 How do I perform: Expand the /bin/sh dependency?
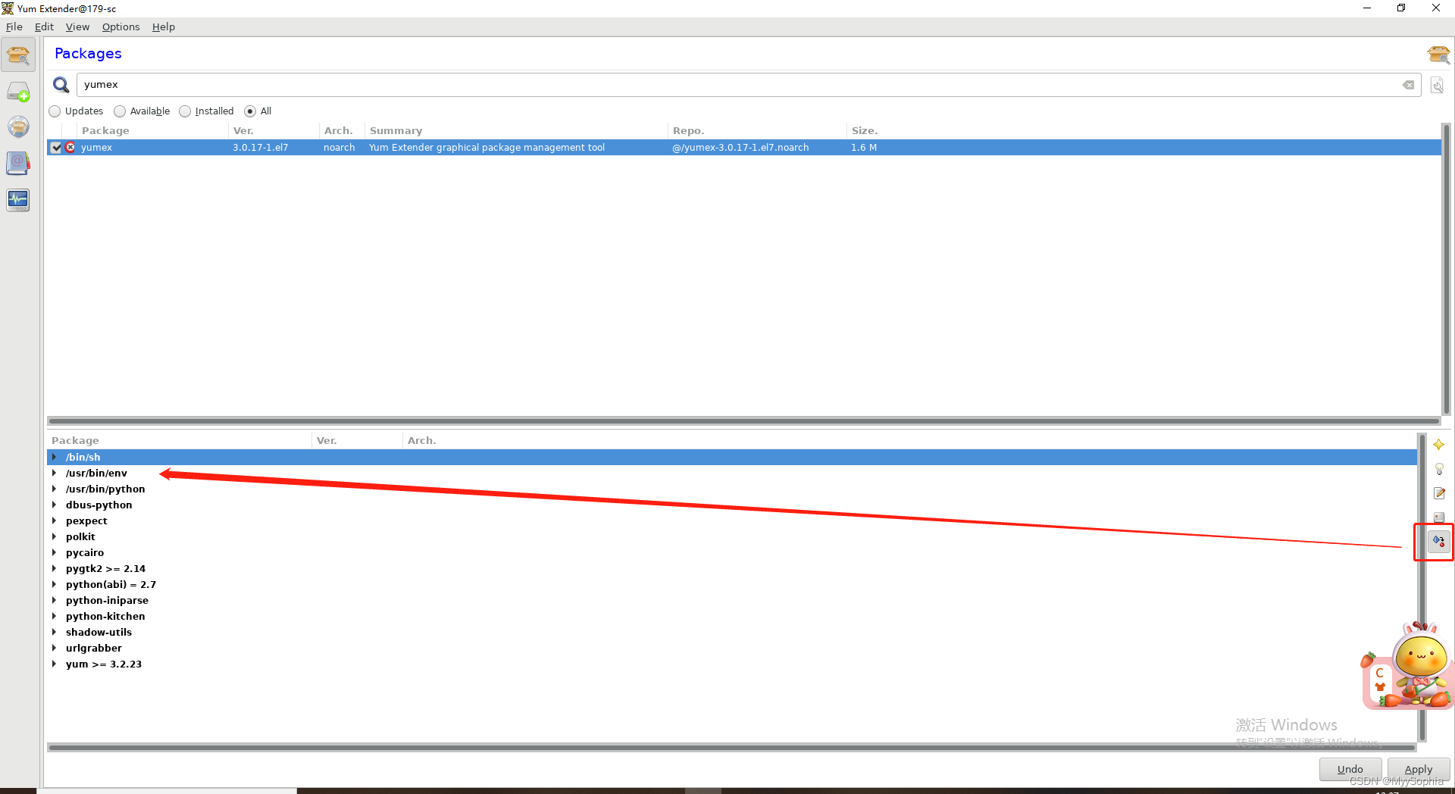tap(55, 457)
